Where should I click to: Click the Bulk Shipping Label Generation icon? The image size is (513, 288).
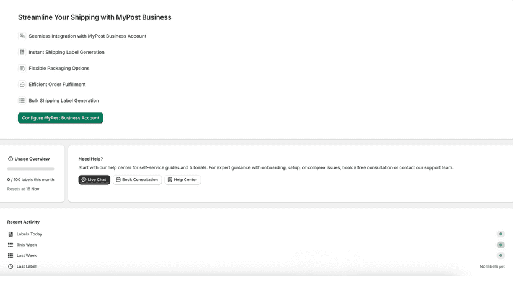pos(22,101)
